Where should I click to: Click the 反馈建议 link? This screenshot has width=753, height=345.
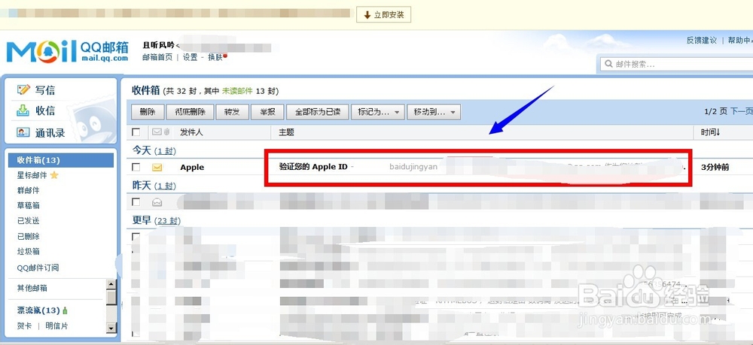click(702, 41)
